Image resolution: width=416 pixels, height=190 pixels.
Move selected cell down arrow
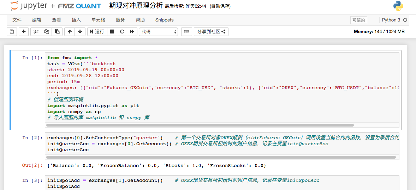(x=80, y=31)
